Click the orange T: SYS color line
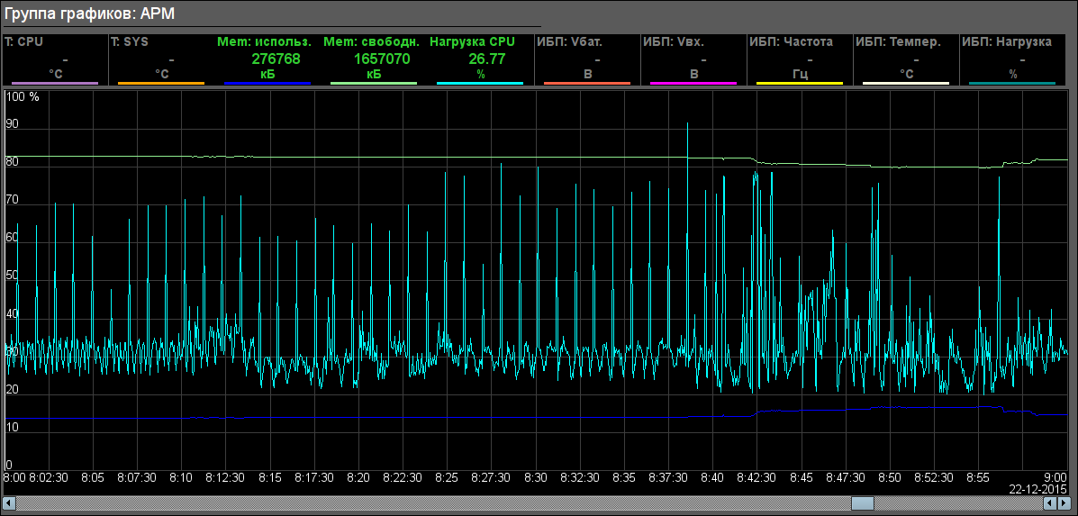 tap(161, 83)
